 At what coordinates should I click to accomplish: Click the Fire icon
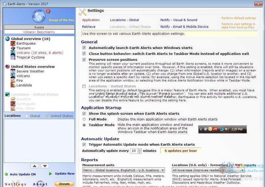coord(13,80)
